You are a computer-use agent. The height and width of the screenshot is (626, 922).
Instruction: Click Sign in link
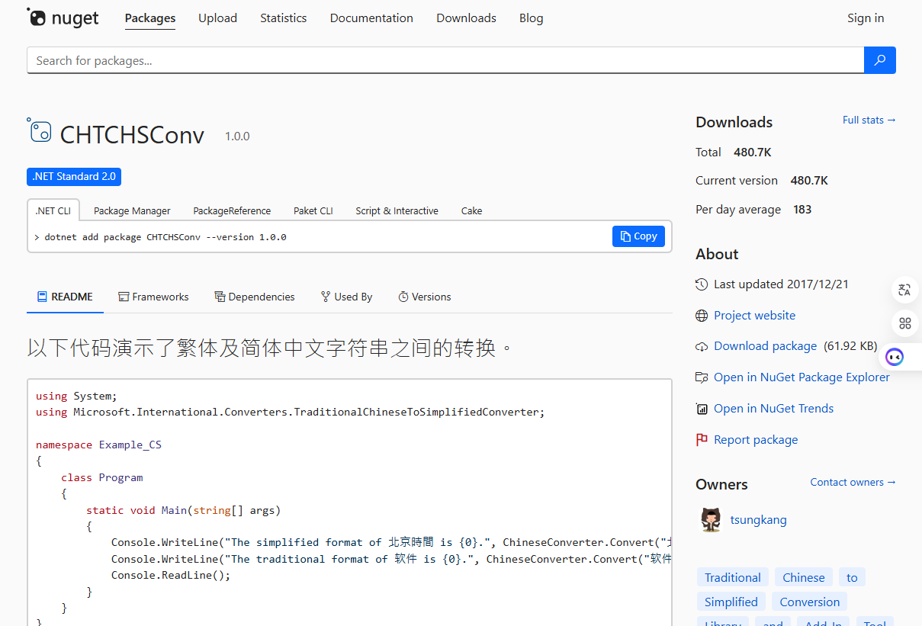tap(866, 18)
